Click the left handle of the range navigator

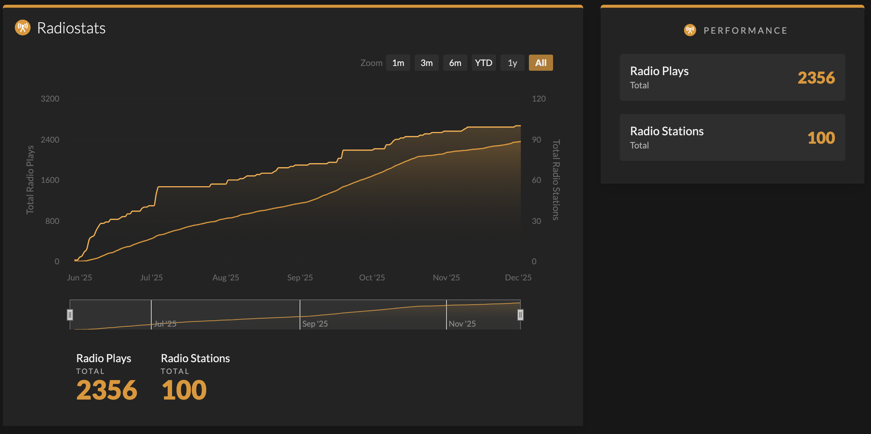coord(70,315)
